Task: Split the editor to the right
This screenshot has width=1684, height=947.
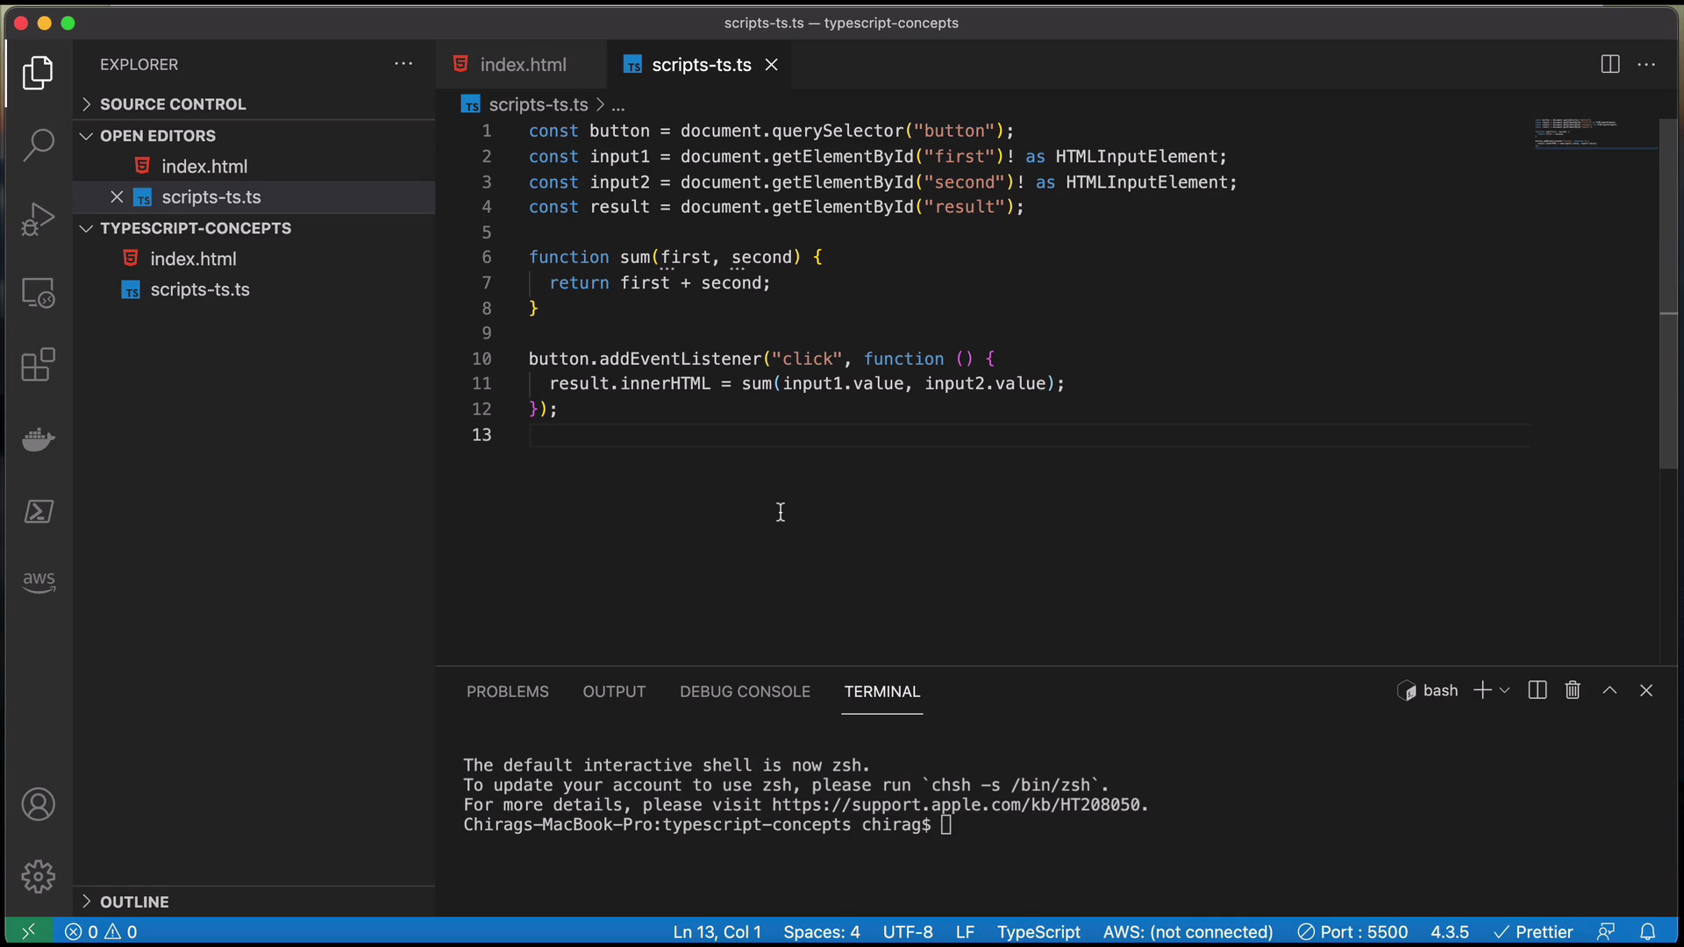Action: pos(1610,64)
